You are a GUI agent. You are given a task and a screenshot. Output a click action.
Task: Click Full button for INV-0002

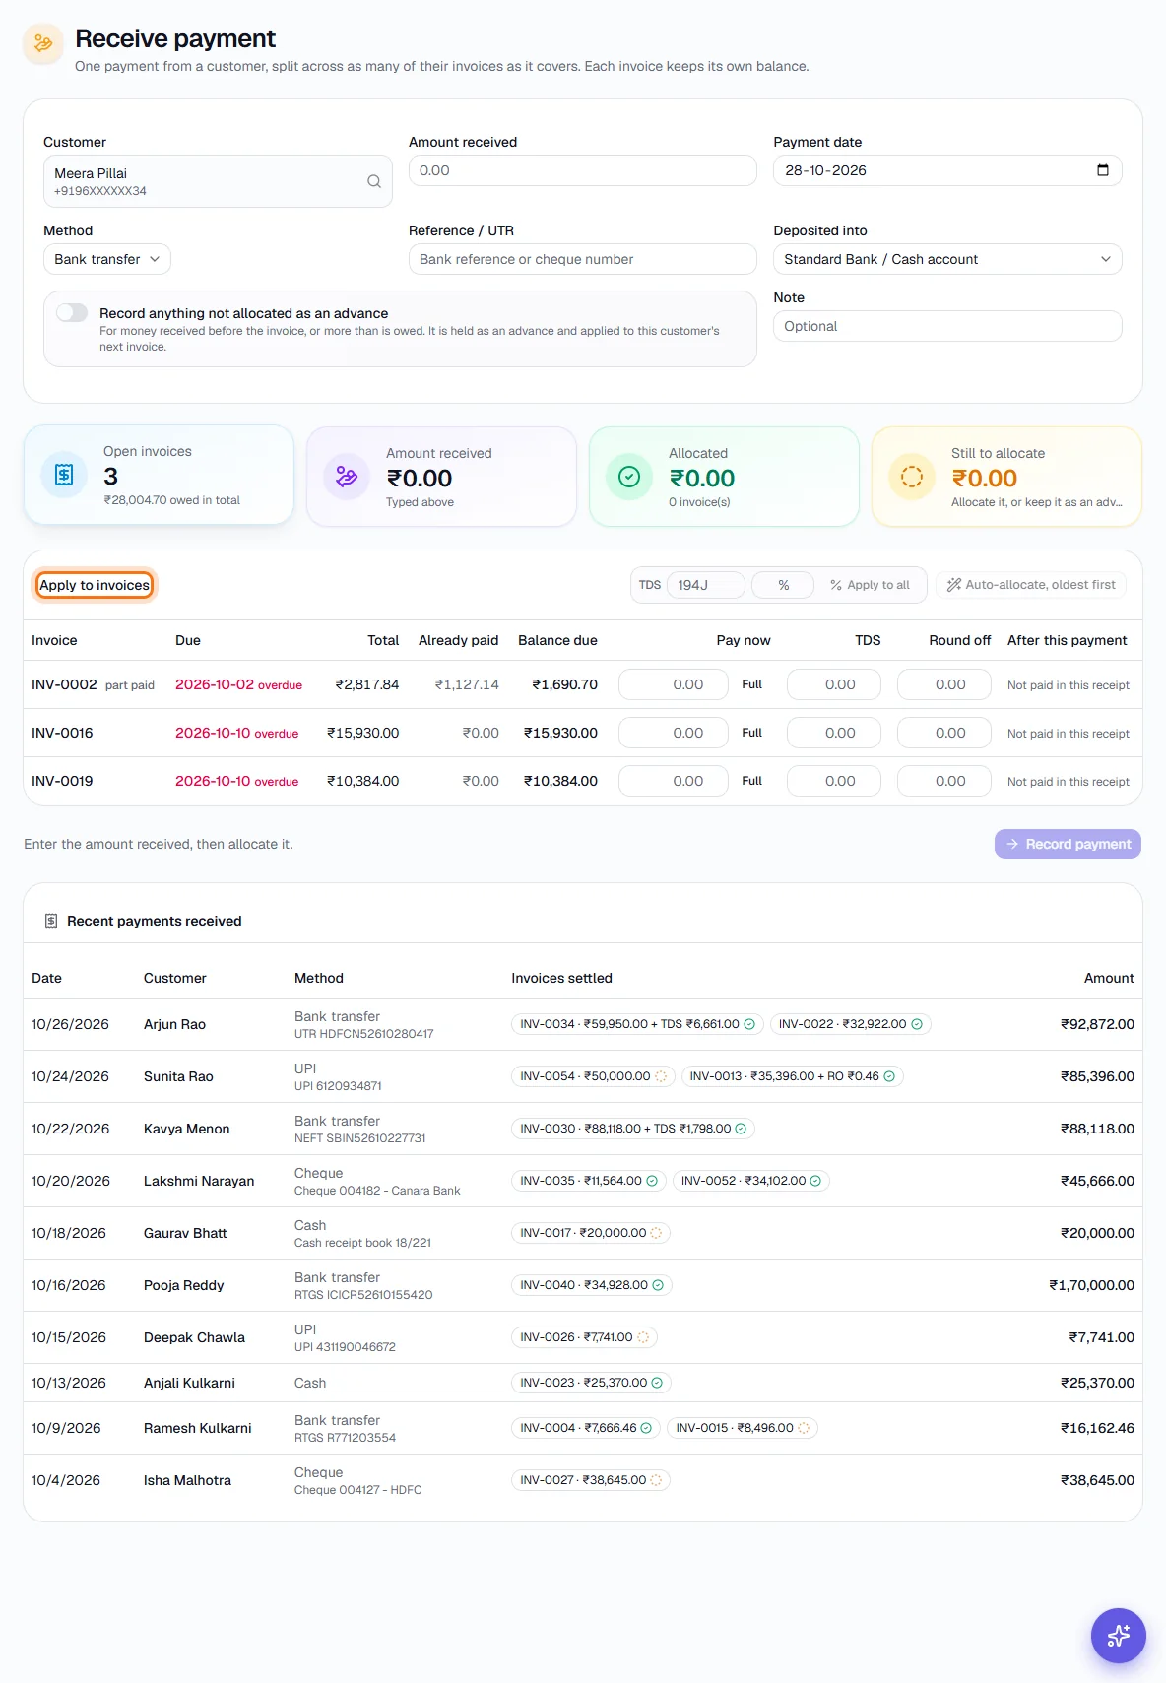point(752,684)
